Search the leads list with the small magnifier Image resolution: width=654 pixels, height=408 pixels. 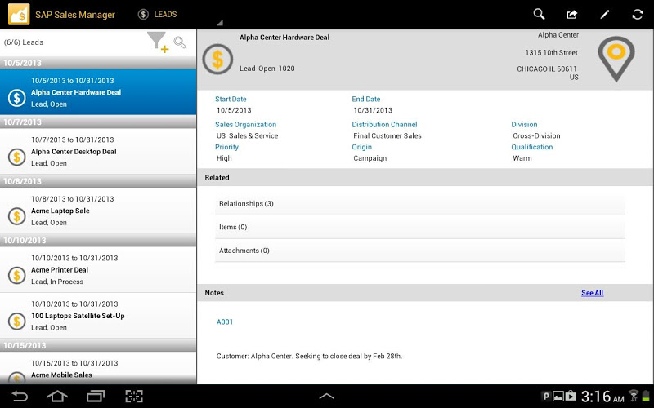click(180, 42)
